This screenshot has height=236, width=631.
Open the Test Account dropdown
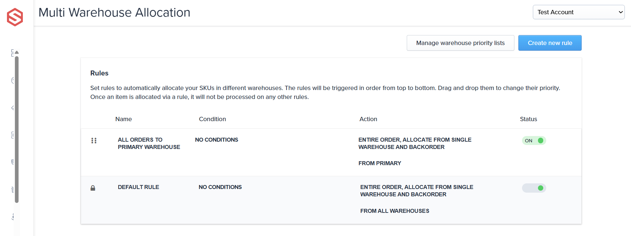pos(578,12)
